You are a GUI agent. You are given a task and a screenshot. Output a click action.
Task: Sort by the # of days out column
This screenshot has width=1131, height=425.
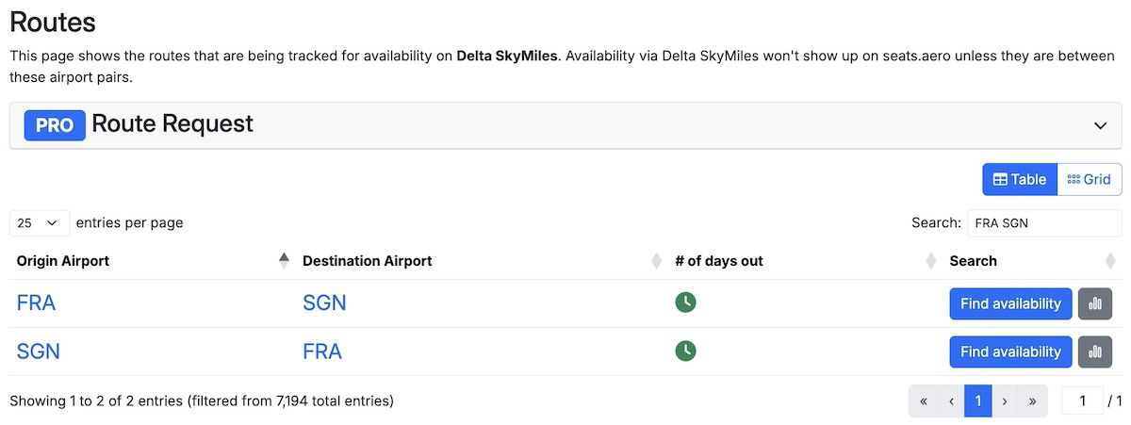[x=931, y=261]
